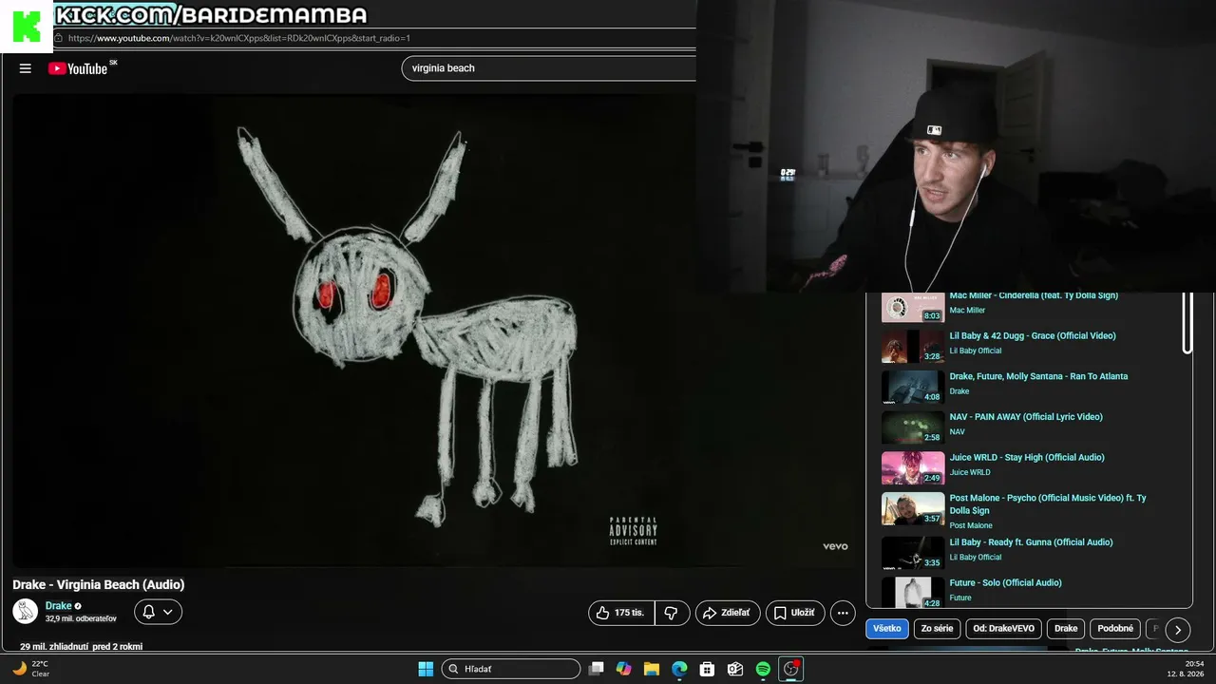Play Future - Solo (Official Audio) title

(1006, 582)
